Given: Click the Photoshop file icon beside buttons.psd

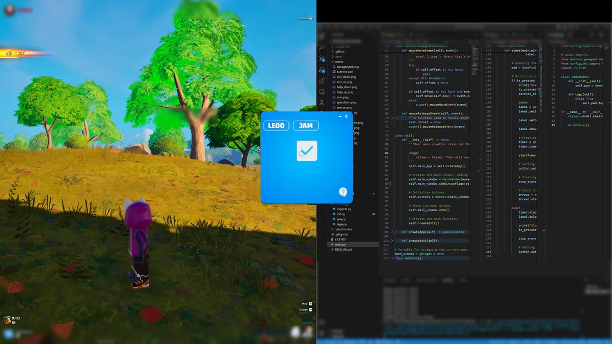Looking at the screenshot, I should [x=333, y=72].
